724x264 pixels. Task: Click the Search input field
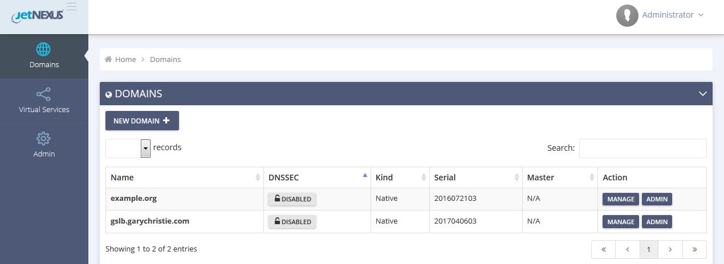coord(643,148)
